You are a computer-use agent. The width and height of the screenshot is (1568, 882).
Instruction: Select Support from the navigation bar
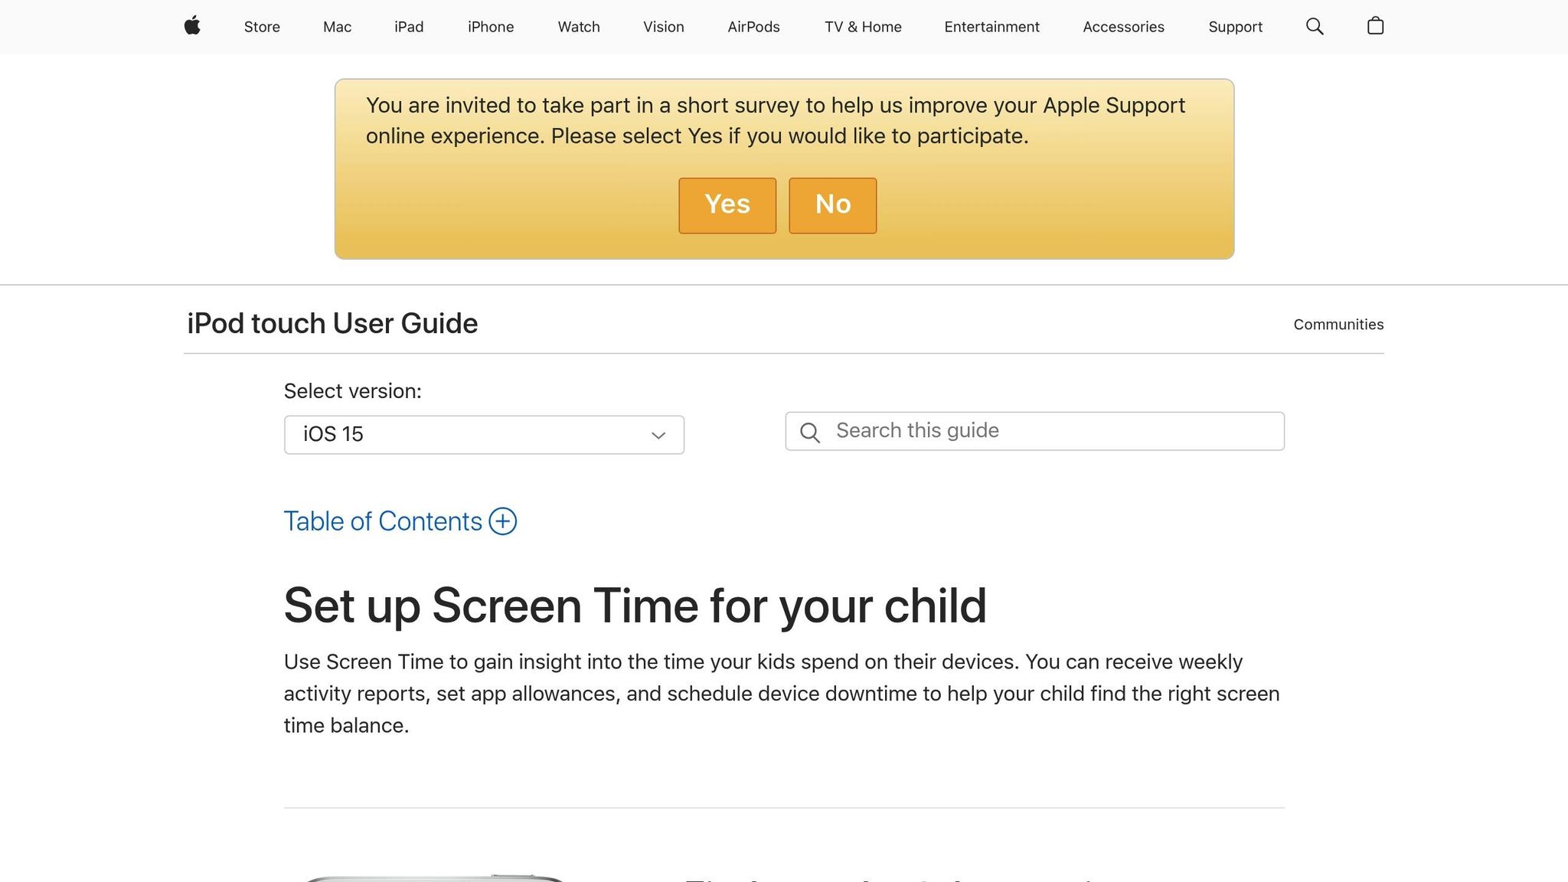coord(1235,27)
